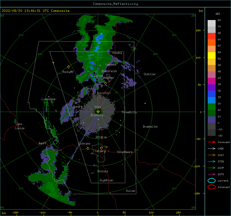Click the Okotoks town label
The image size is (231, 216).
tap(103, 171)
